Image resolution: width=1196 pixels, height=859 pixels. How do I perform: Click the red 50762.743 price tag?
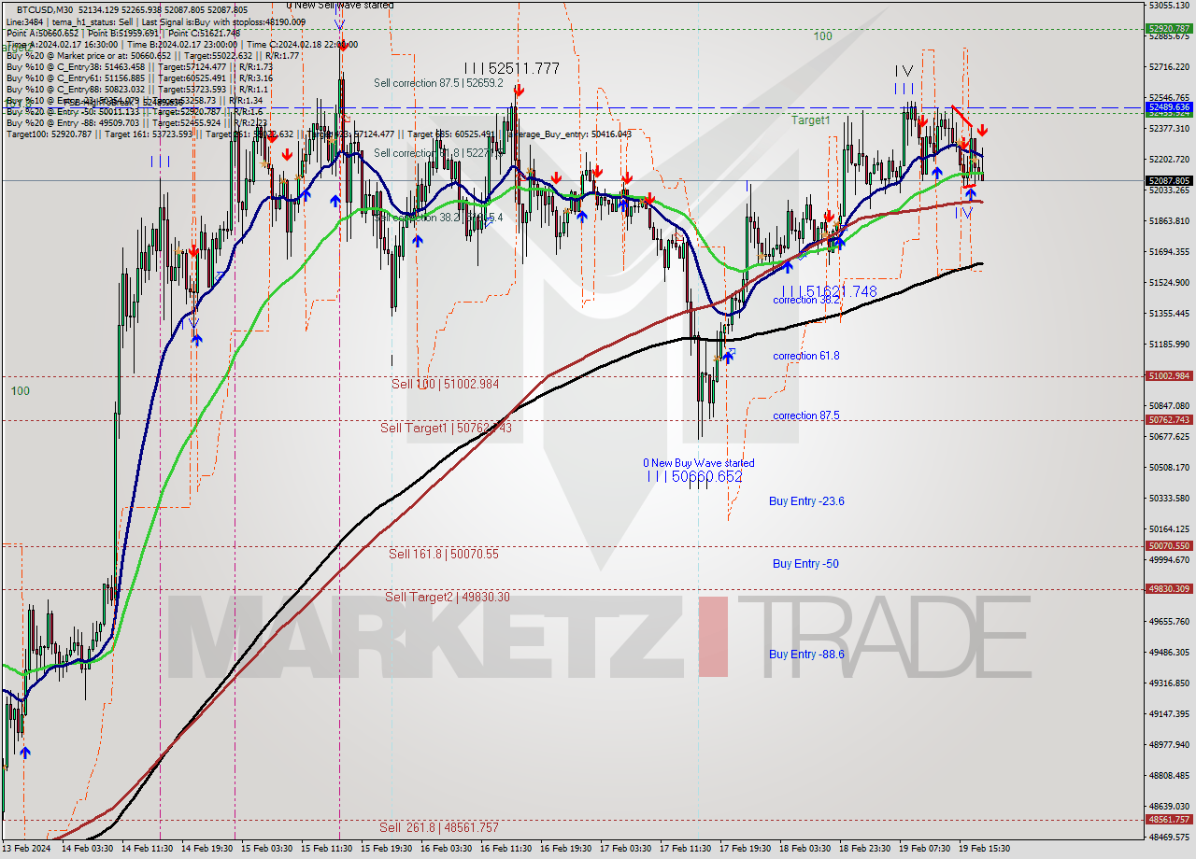(1169, 420)
